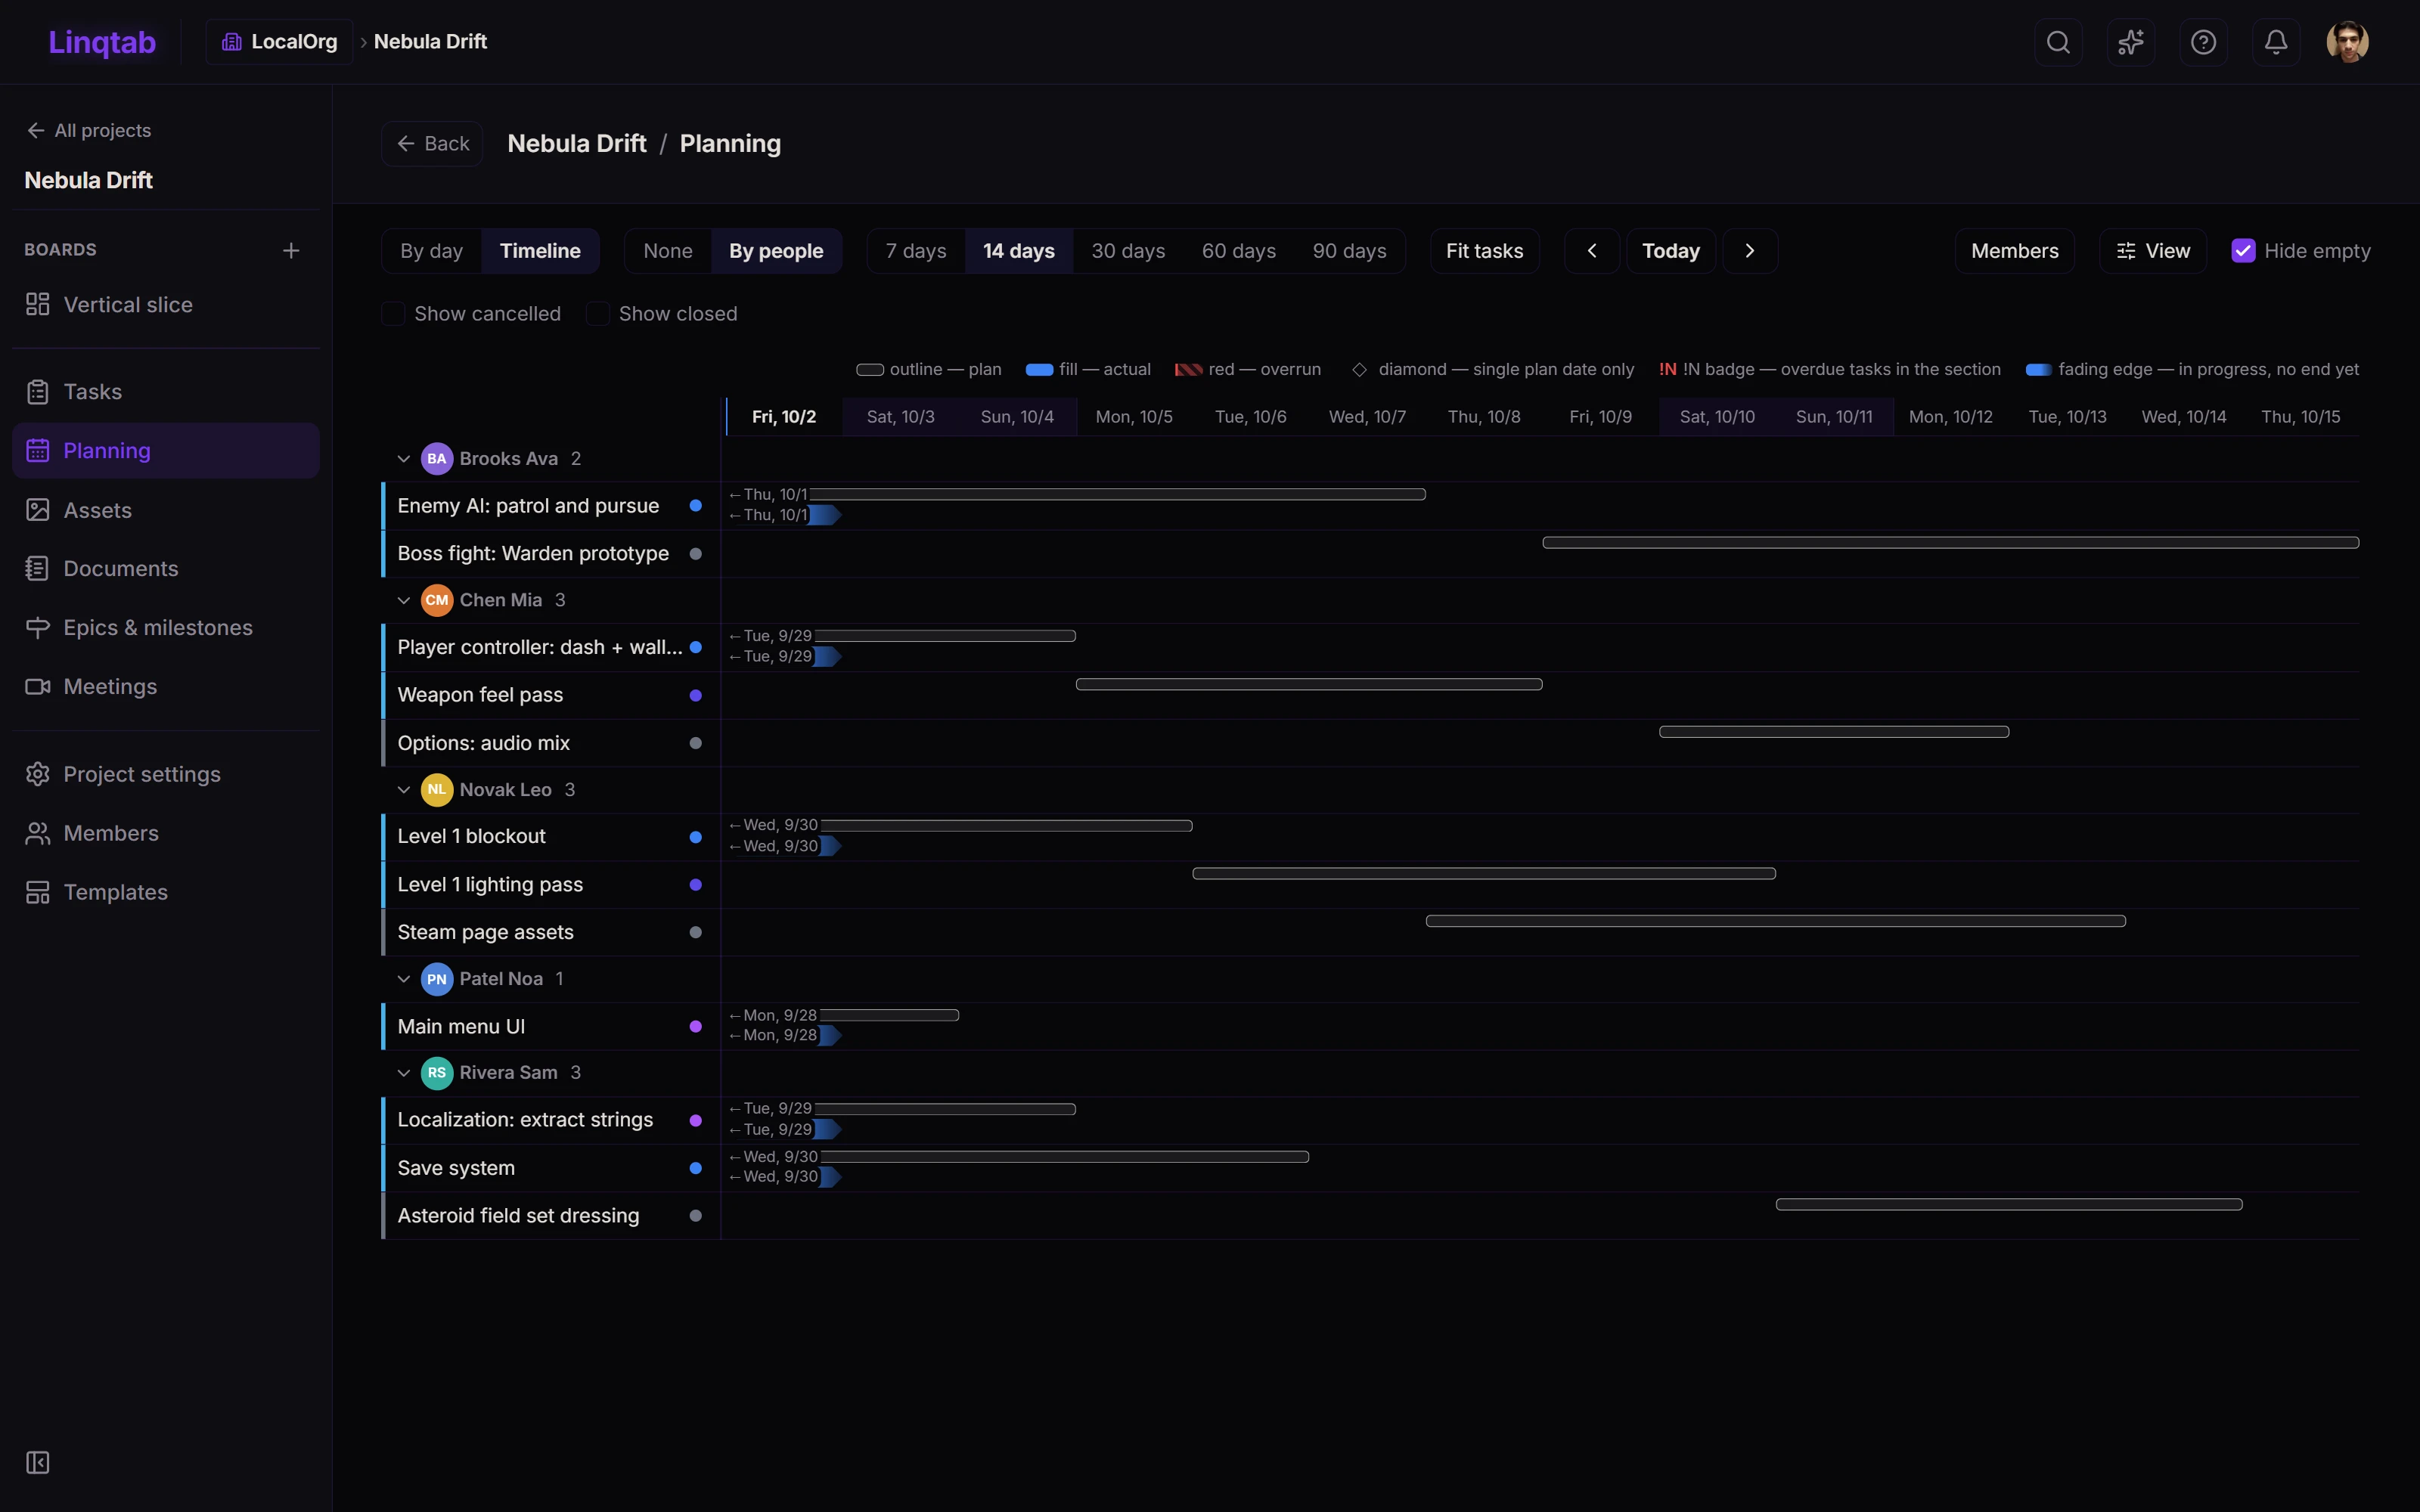Image resolution: width=2420 pixels, height=1512 pixels.
Task: Collapse the sidebar panel icon
Action: [38, 1462]
